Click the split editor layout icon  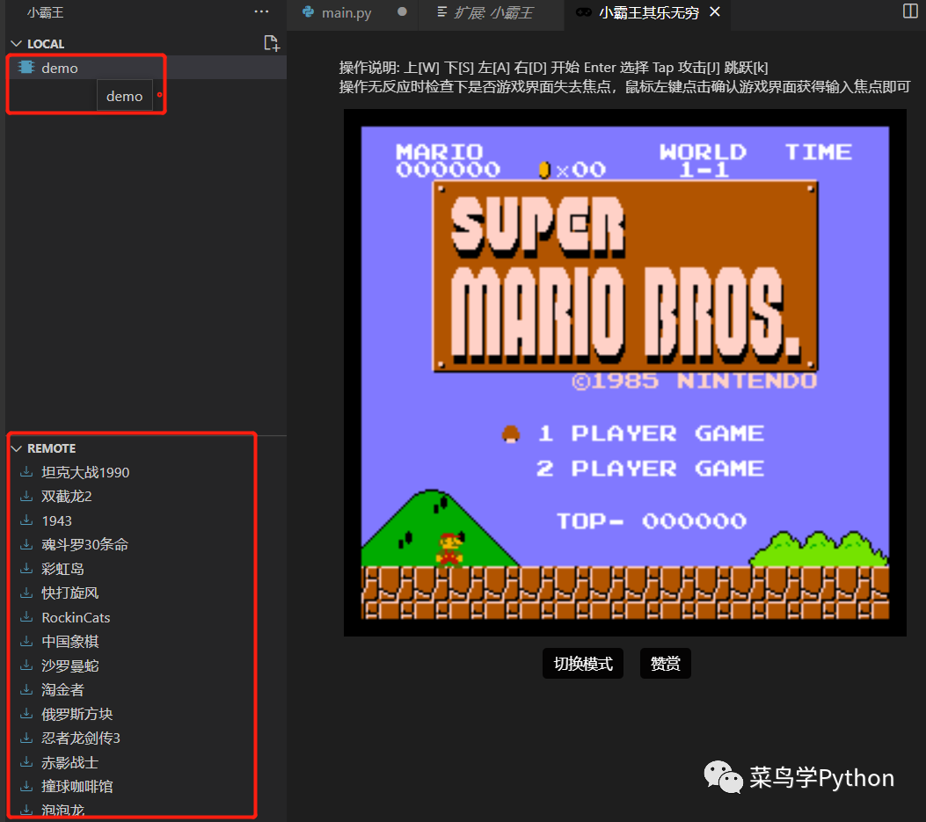pos(910,11)
